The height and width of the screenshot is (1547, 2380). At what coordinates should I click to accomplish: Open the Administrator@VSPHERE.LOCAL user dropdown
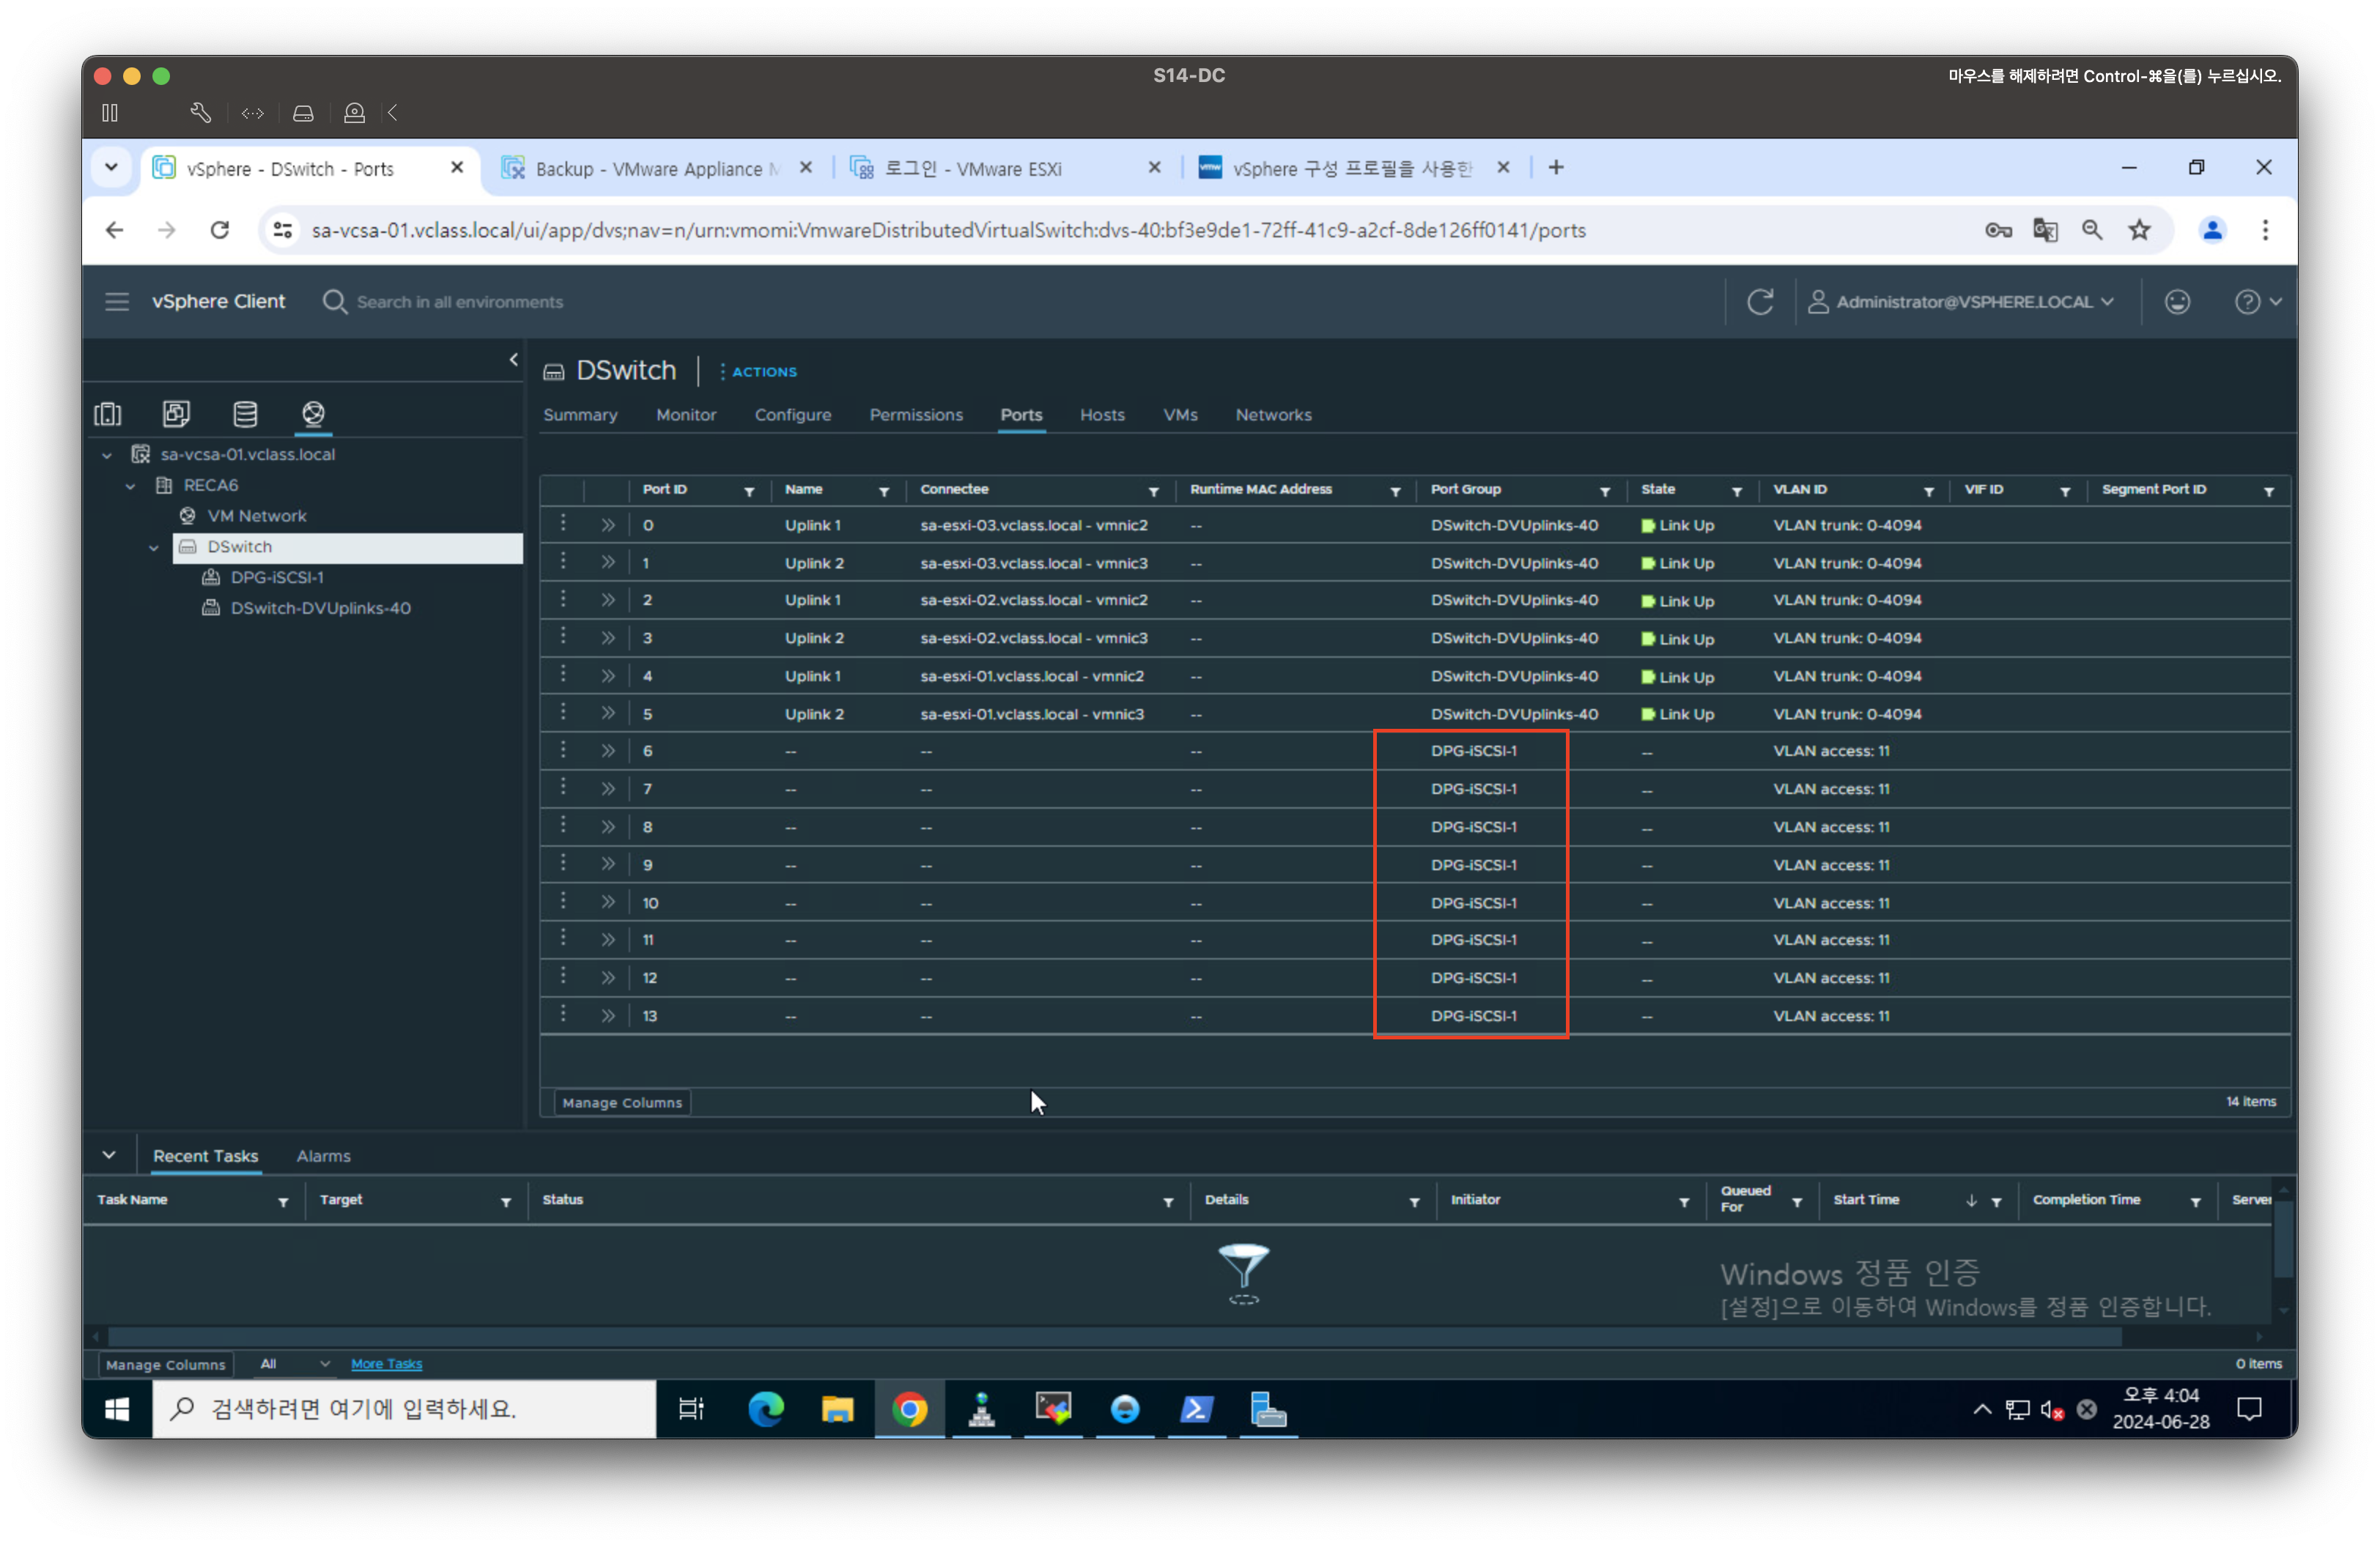1962,302
